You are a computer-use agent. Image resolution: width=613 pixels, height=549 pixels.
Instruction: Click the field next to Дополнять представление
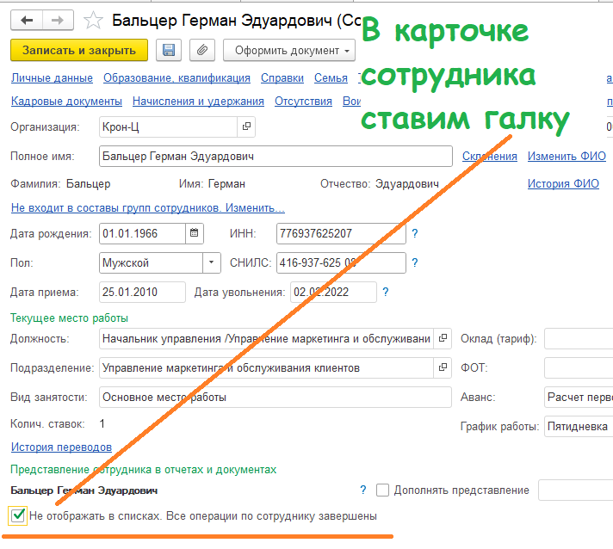(575, 490)
